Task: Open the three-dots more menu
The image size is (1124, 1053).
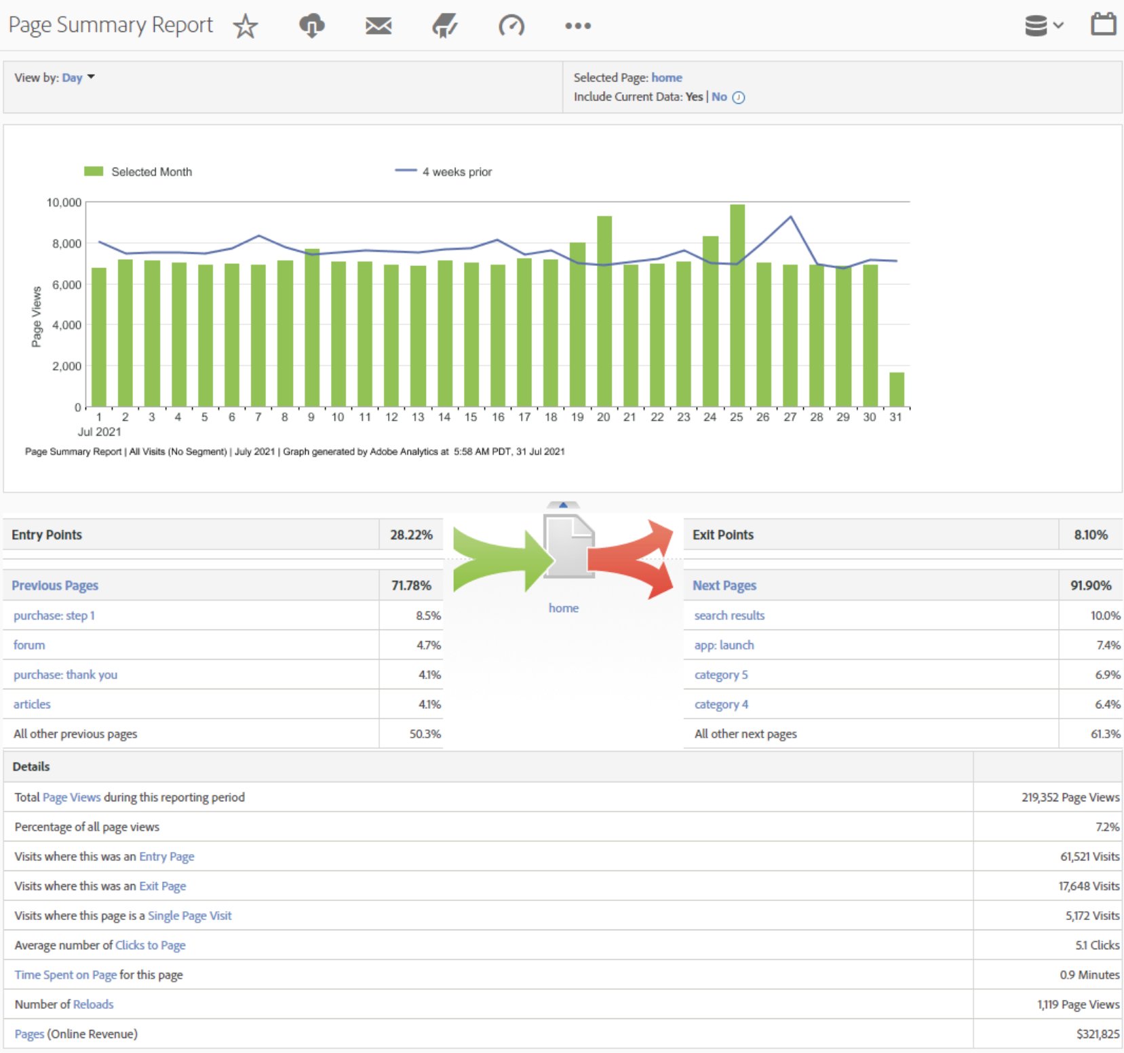Action: (577, 26)
